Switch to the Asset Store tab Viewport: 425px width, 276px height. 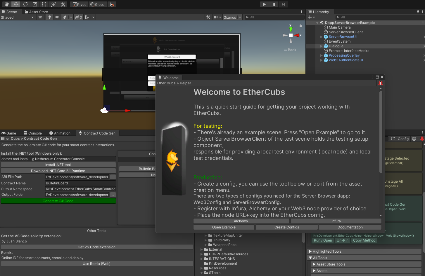pyautogui.click(x=36, y=12)
